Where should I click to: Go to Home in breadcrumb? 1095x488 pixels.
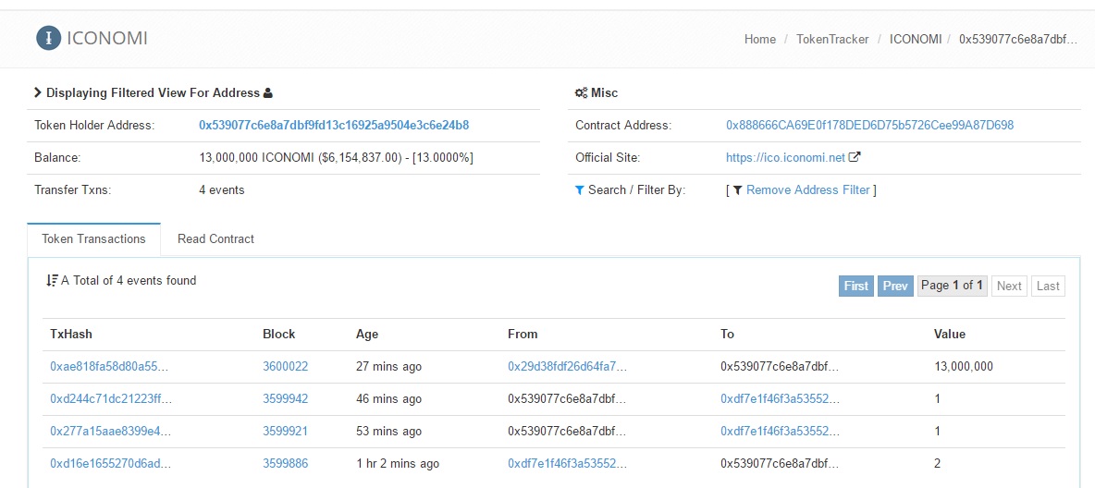coord(760,39)
